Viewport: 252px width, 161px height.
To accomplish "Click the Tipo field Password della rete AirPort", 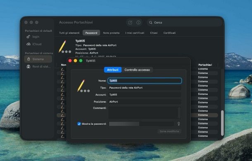I will [145, 88].
